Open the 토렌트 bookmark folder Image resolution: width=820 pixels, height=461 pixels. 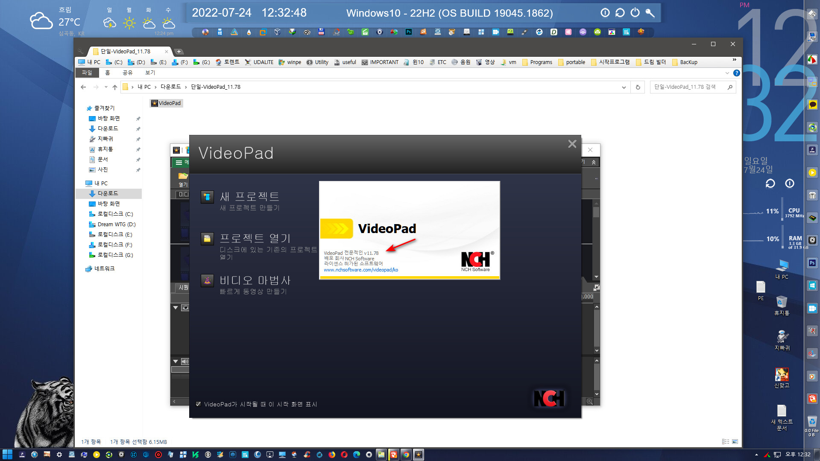click(x=227, y=62)
